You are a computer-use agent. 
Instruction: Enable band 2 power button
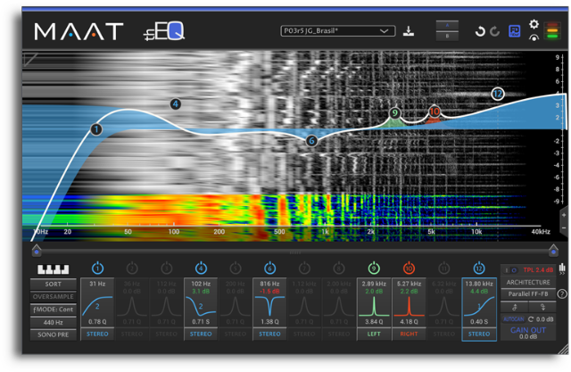pyautogui.click(x=132, y=269)
